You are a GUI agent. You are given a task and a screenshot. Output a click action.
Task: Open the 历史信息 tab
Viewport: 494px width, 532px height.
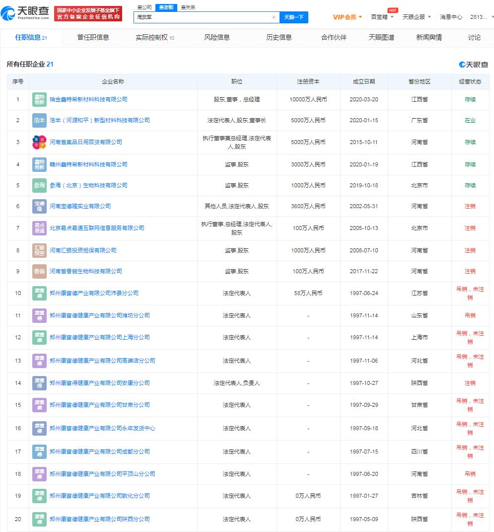point(279,38)
